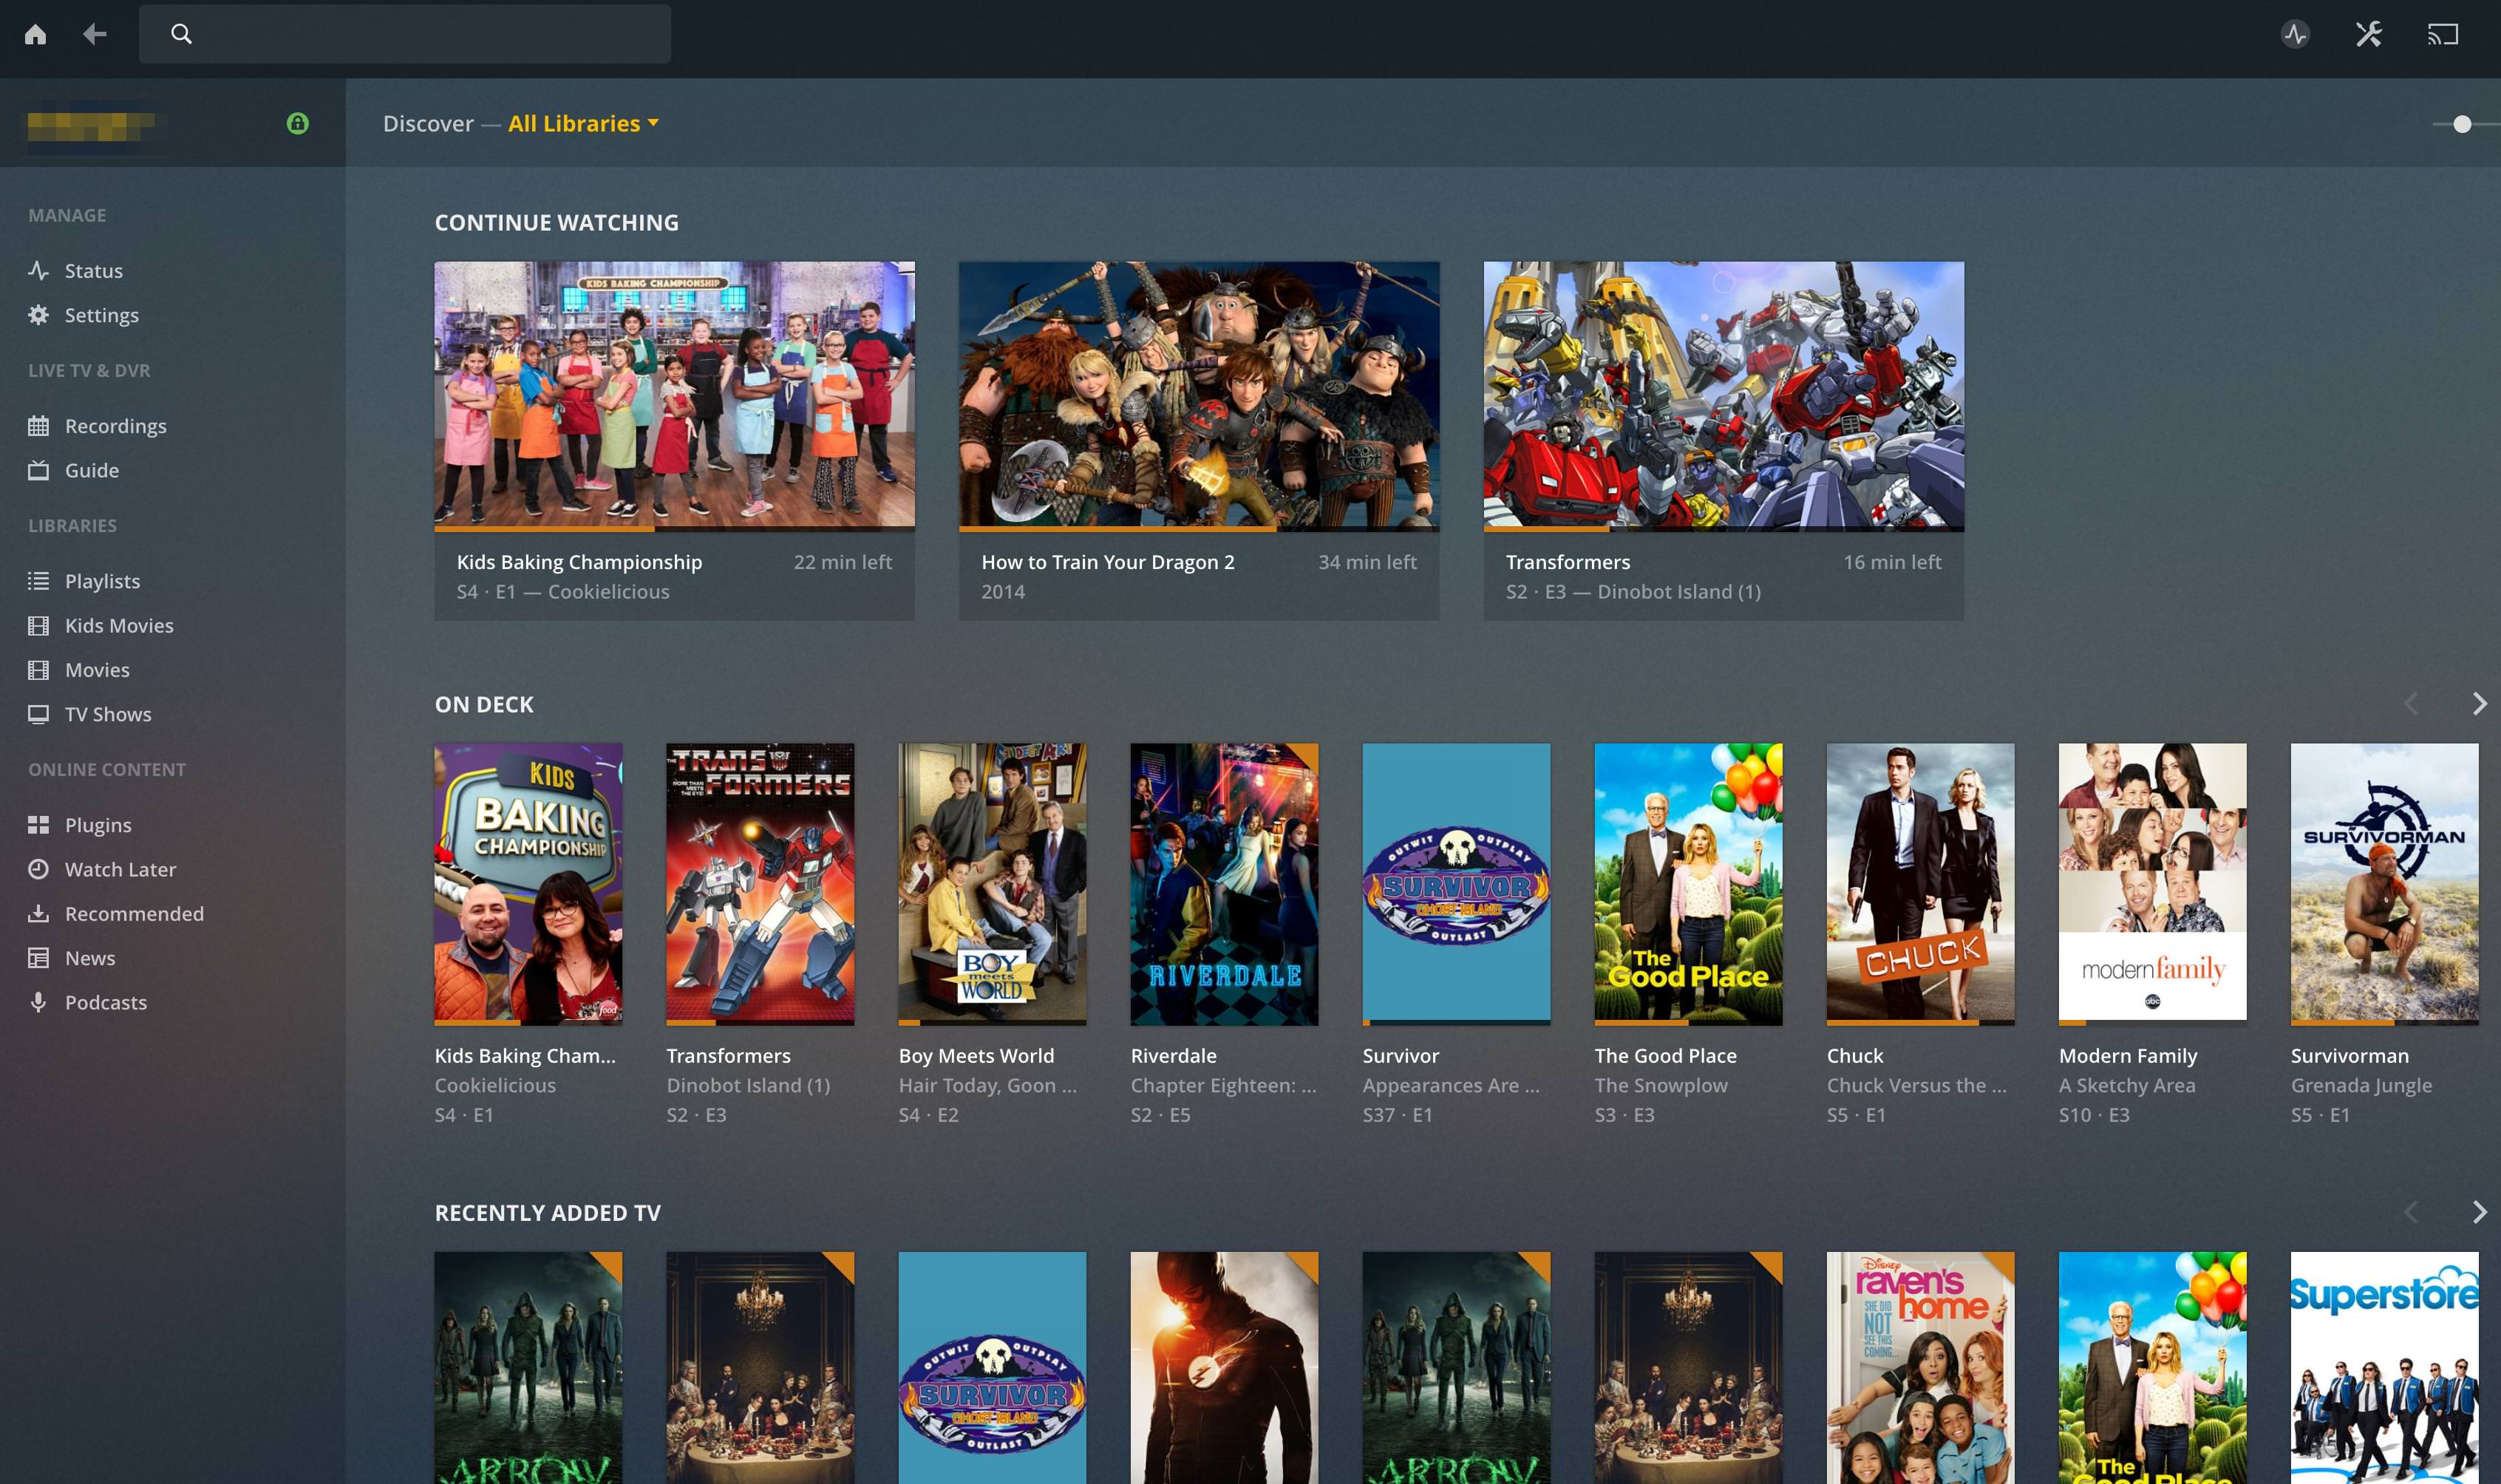This screenshot has width=2501, height=1484.
Task: Open Watch Later in sidebar
Action: (119, 869)
